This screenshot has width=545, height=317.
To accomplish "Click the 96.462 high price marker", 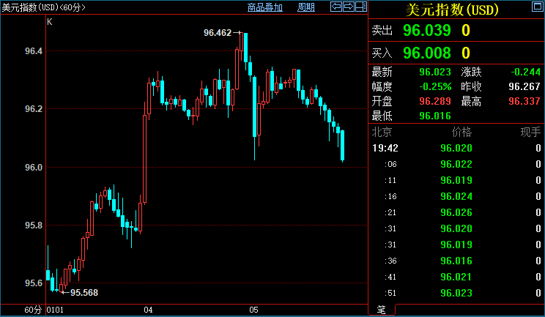I will click(x=217, y=33).
